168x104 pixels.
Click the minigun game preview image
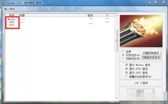pos(141,31)
